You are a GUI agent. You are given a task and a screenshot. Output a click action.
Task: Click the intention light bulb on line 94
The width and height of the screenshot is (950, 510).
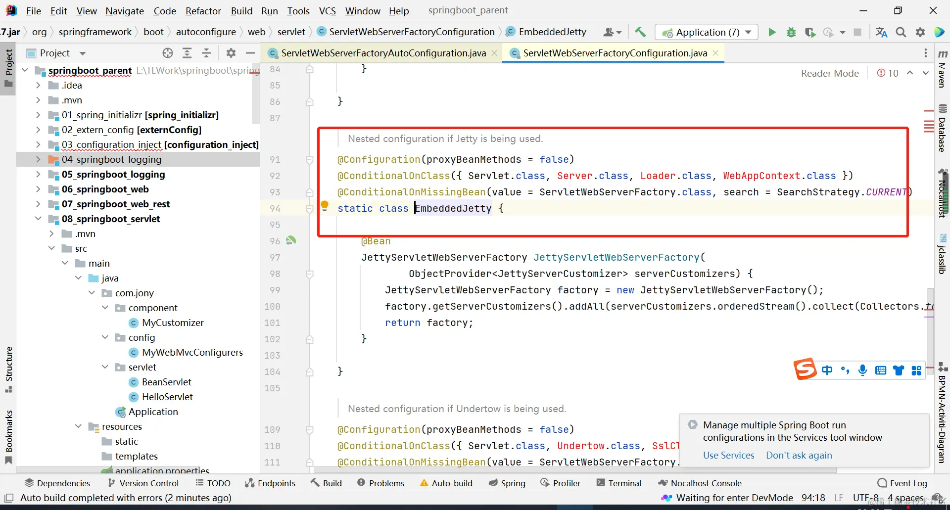click(325, 205)
